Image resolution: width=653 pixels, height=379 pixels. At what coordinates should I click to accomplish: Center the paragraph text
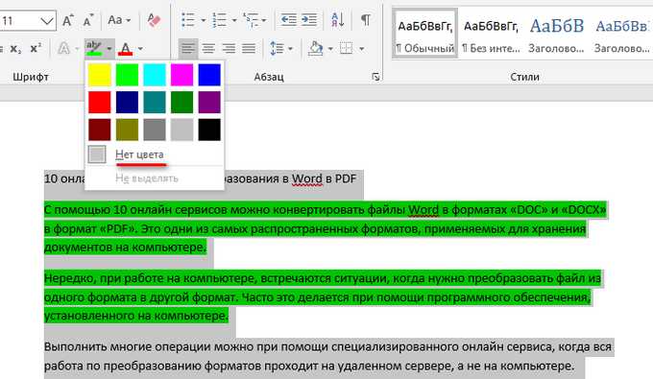pos(208,49)
